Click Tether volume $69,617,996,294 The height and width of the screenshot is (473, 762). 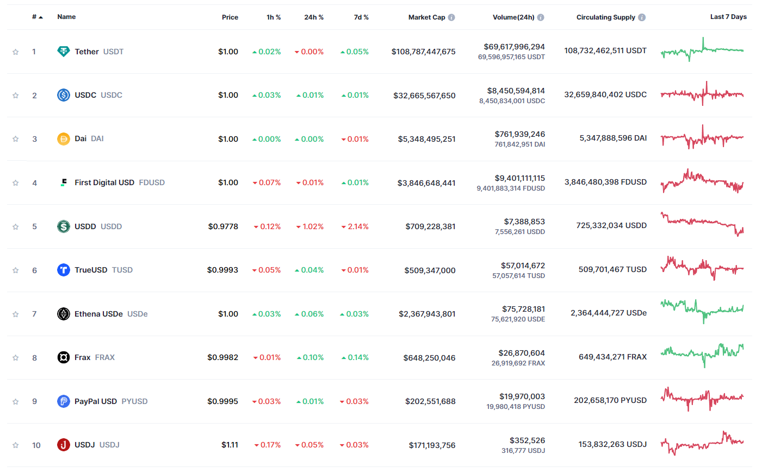[515, 47]
